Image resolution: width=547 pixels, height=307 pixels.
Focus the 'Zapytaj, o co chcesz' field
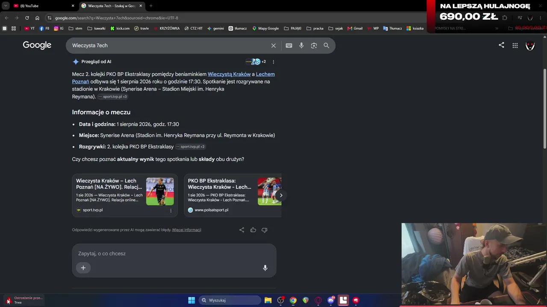pos(174,254)
